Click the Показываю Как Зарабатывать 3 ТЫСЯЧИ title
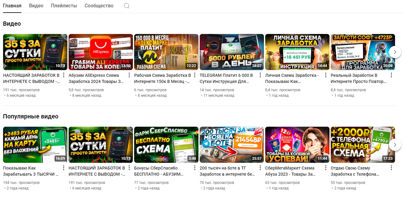This screenshot has height=198, width=403. (31, 171)
